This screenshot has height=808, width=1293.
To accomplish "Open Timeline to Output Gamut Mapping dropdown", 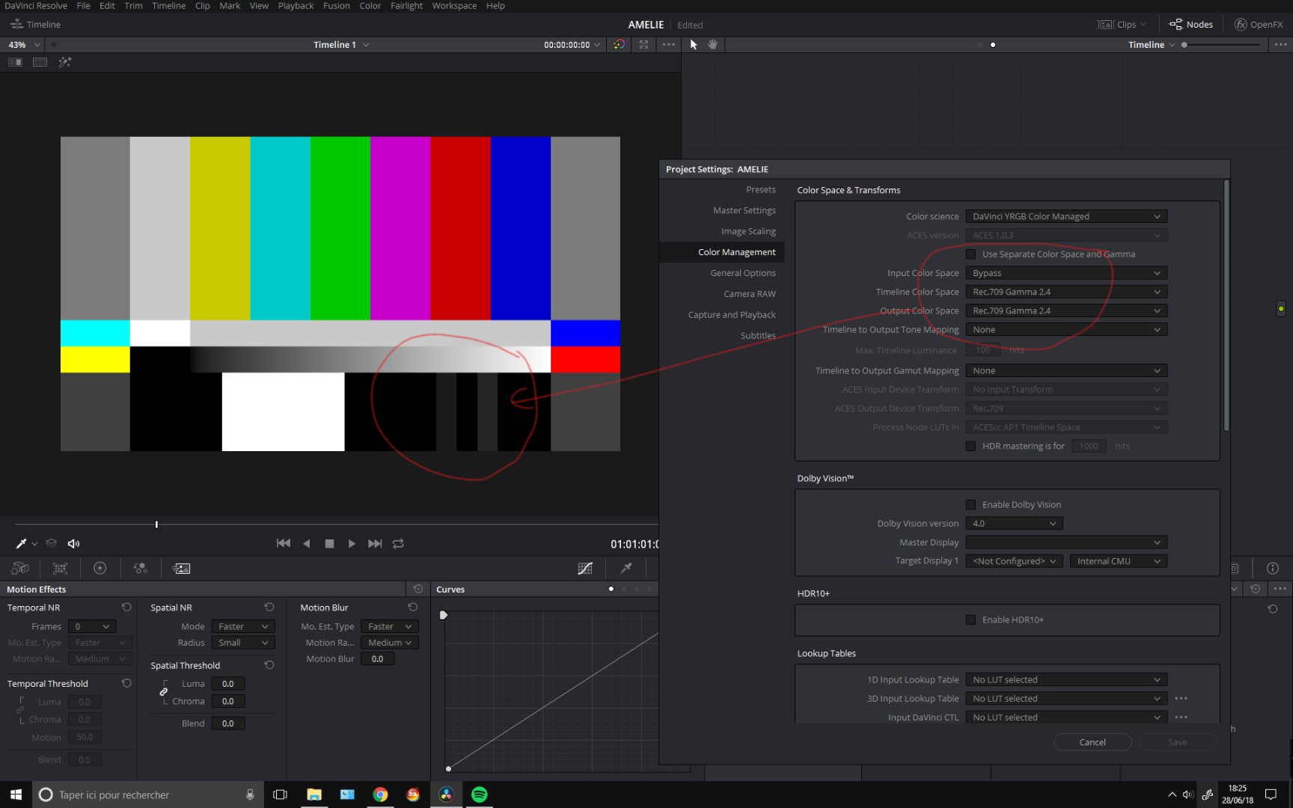I will pyautogui.click(x=1066, y=371).
